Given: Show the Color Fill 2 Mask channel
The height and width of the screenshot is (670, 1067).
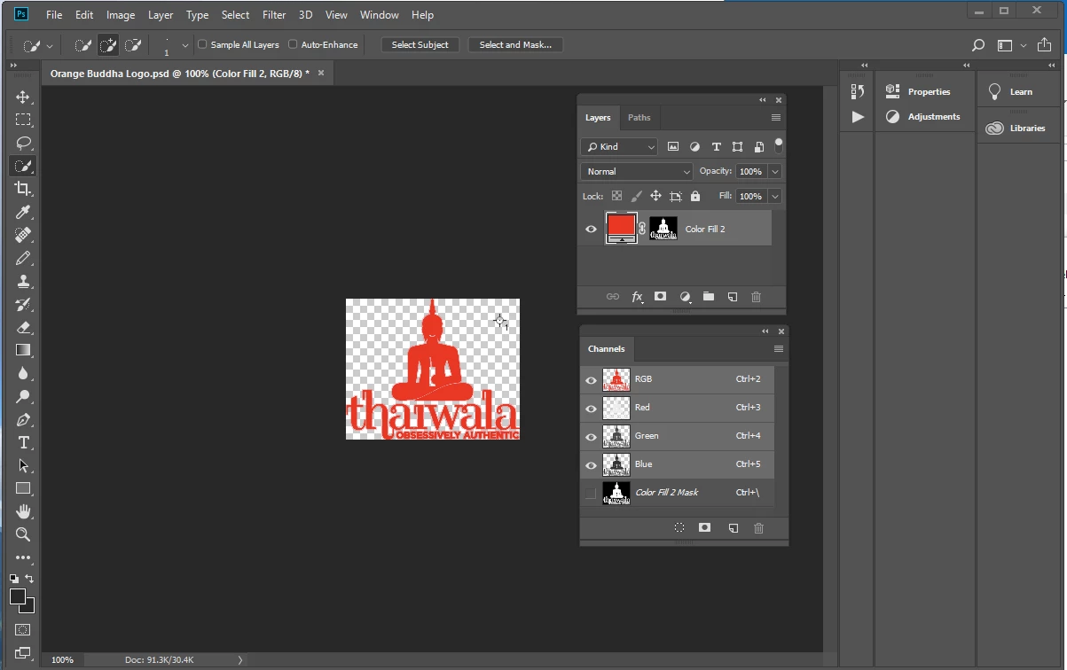Looking at the screenshot, I should coord(591,493).
